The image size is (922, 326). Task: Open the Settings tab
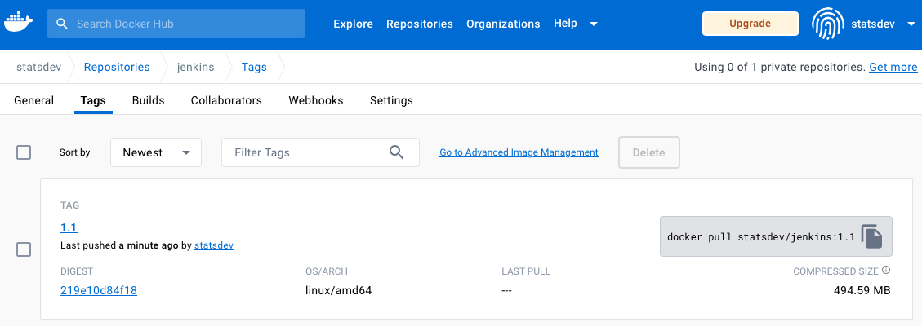pos(392,100)
